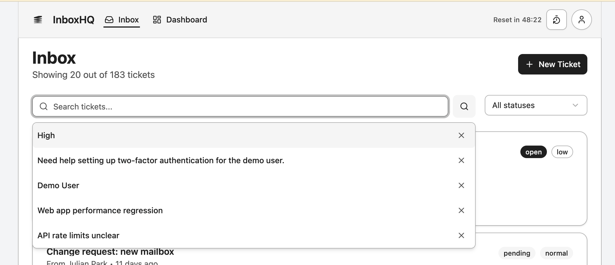Screen dimensions: 615x265
Task: Click the reset history clock icon
Action: click(556, 20)
